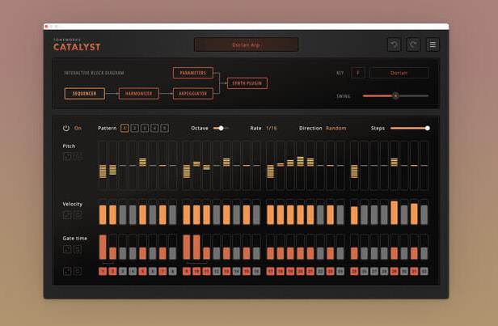This screenshot has height=326, width=498.
Task: Select the Arpeggiator block in the diagram
Action: 192,93
